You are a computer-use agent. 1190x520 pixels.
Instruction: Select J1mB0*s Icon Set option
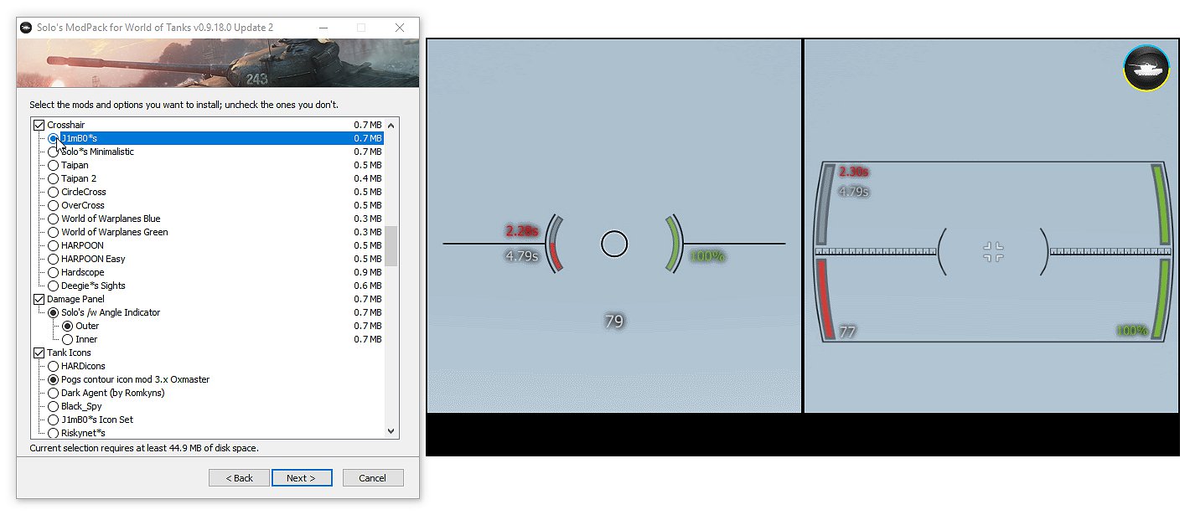(x=54, y=420)
